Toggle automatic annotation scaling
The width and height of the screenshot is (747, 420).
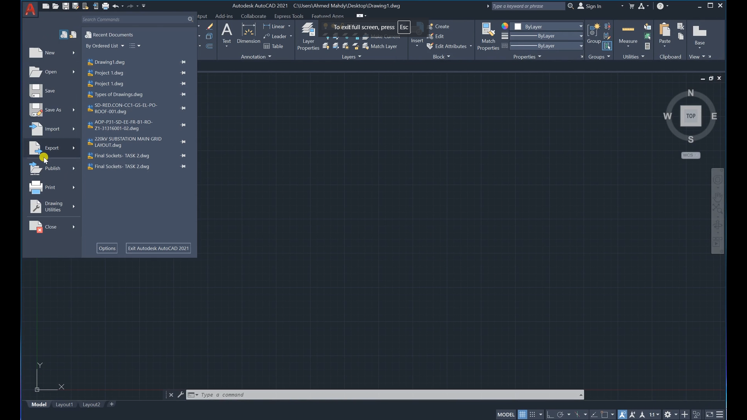pos(633,414)
